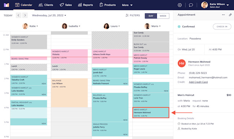Open the Clients tab
Viewport: 234px width, 139px height.
click(x=46, y=5)
